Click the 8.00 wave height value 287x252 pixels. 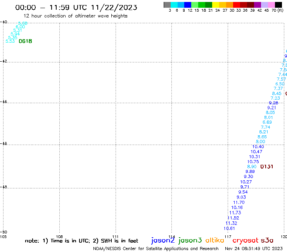click(261, 142)
